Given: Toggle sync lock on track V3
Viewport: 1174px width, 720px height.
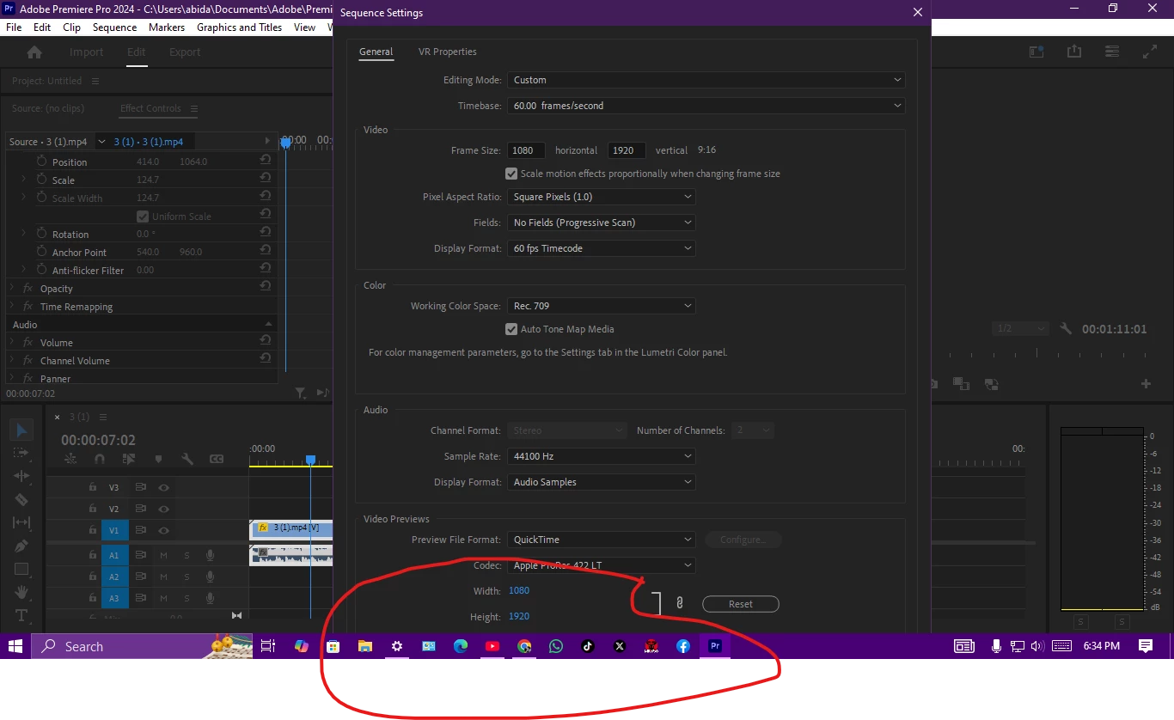Looking at the screenshot, I should click(141, 487).
